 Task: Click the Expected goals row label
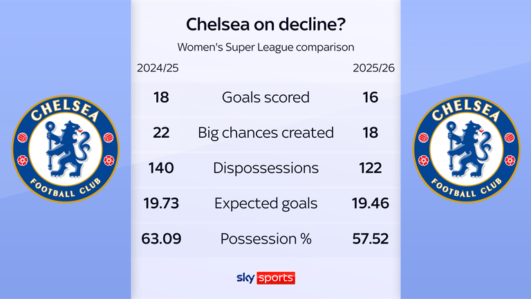tap(265, 203)
